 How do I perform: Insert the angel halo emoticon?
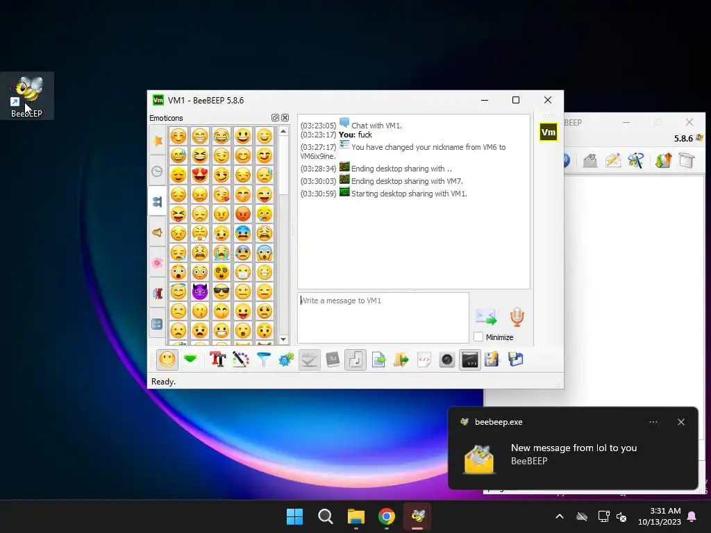(178, 291)
